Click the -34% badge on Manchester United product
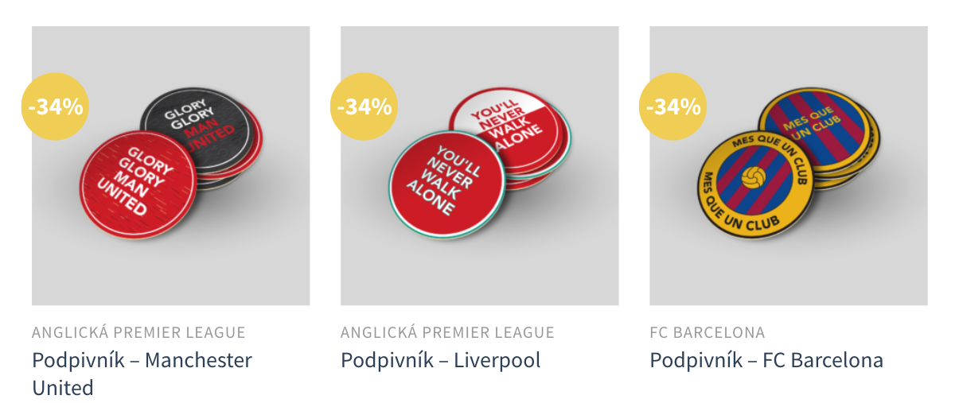Screen dimensions: 959x403 pyautogui.click(x=55, y=107)
